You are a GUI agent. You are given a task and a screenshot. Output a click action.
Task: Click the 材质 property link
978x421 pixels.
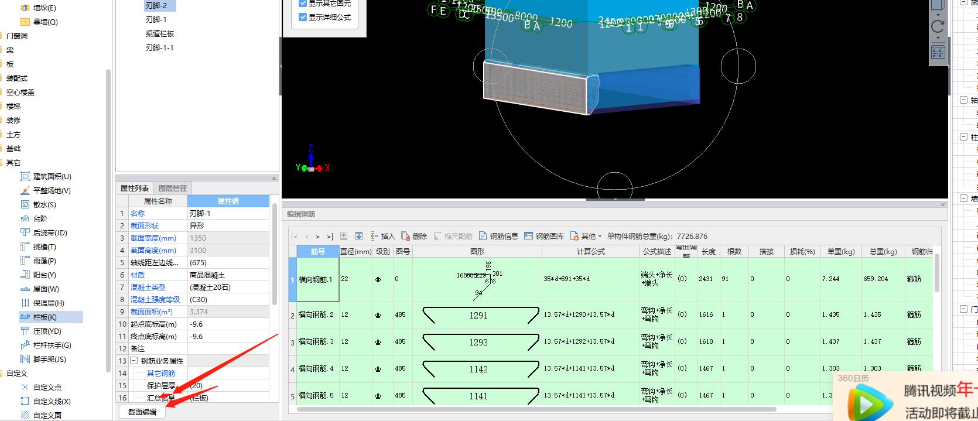click(x=138, y=275)
